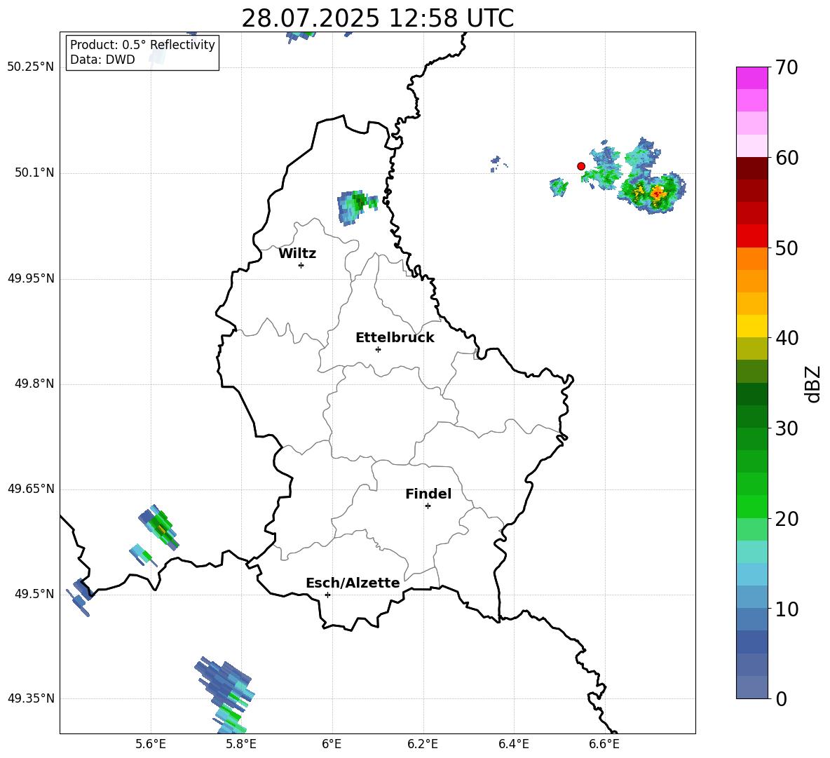Click the 60 value on the colorbar
Image resolution: width=830 pixels, height=758 pixels.
tap(787, 158)
